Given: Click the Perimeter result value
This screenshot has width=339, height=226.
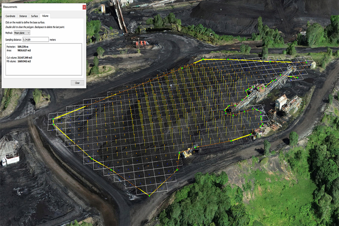Looking at the screenshot, I should 22,47.
